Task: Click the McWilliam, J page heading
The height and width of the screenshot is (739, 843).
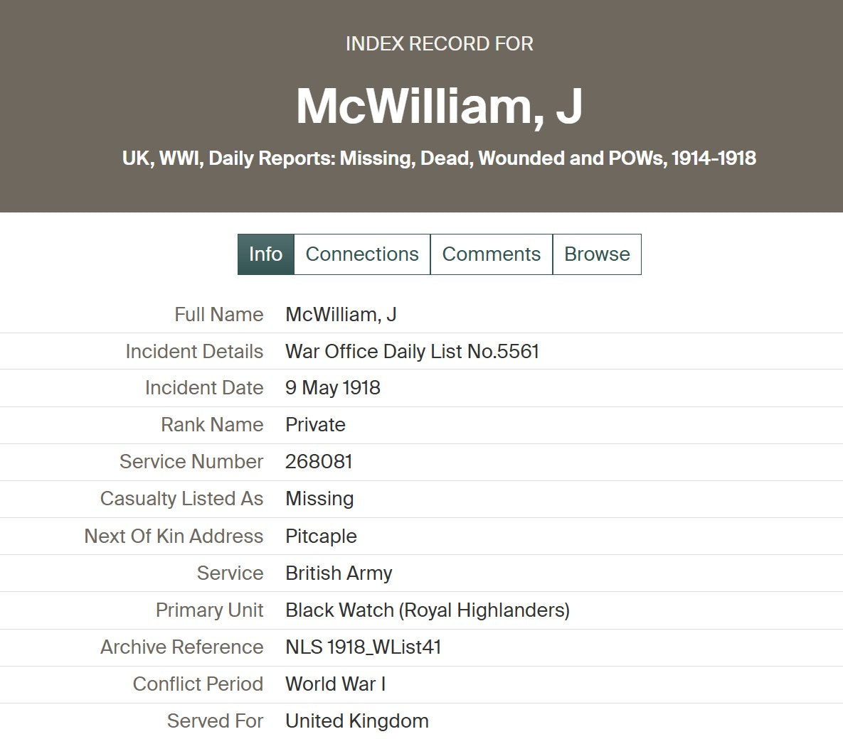Action: (439, 107)
